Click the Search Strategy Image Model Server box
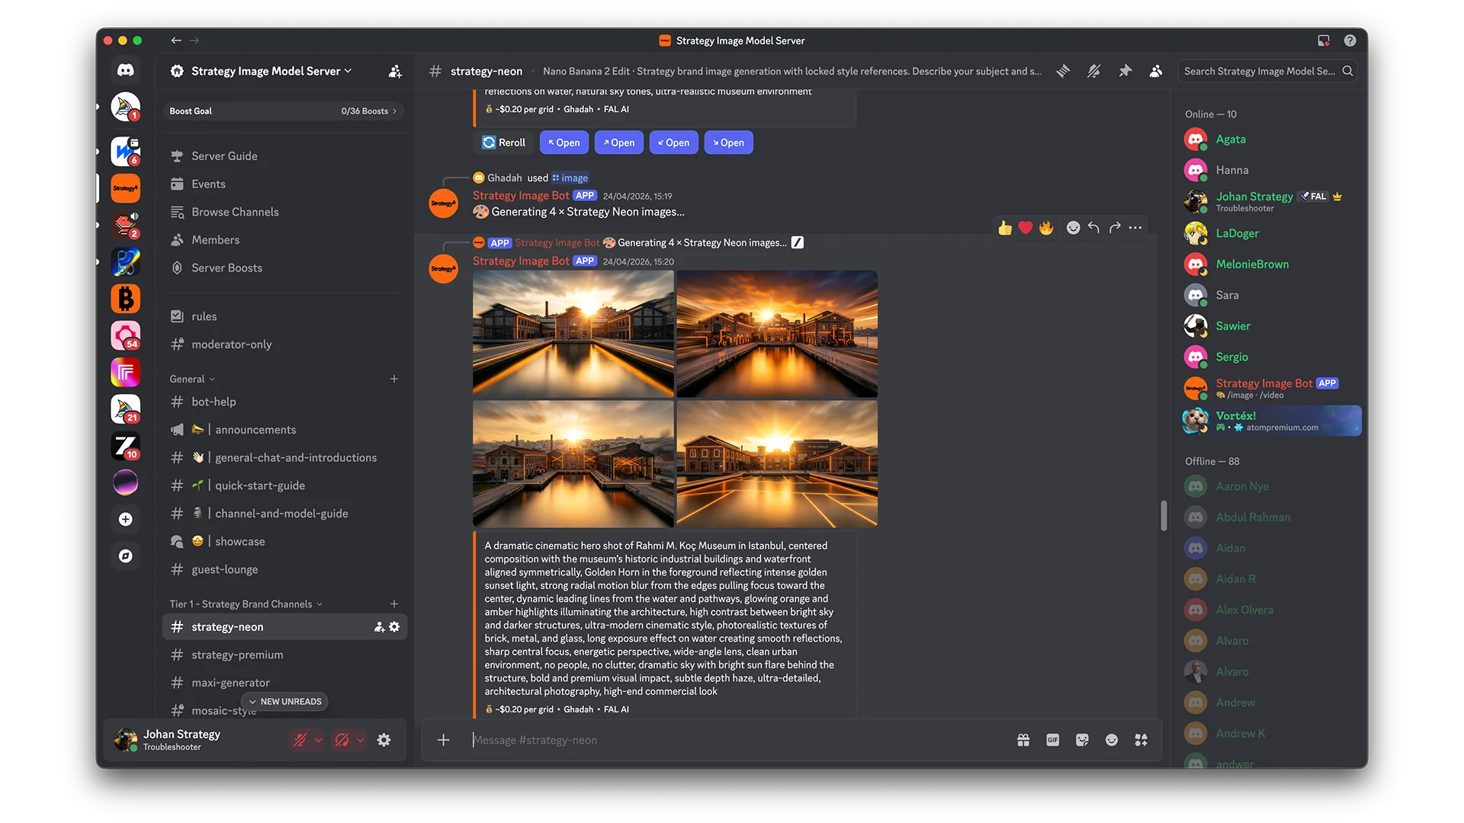1464x823 pixels. [1267, 71]
